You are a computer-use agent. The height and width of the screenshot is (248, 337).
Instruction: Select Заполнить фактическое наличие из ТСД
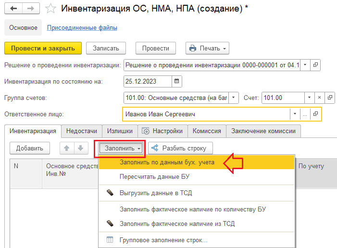197,223
